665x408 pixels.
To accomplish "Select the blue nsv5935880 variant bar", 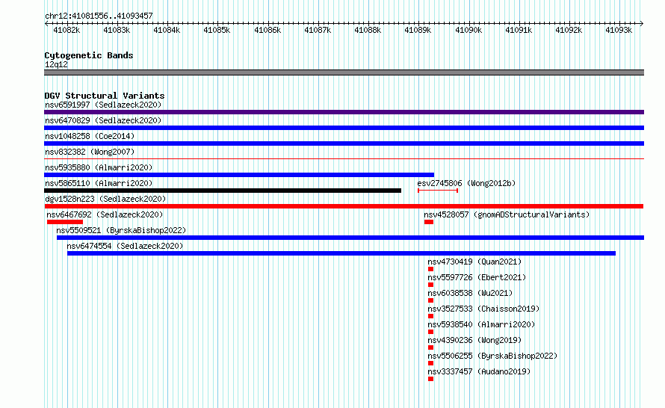I will (239, 175).
